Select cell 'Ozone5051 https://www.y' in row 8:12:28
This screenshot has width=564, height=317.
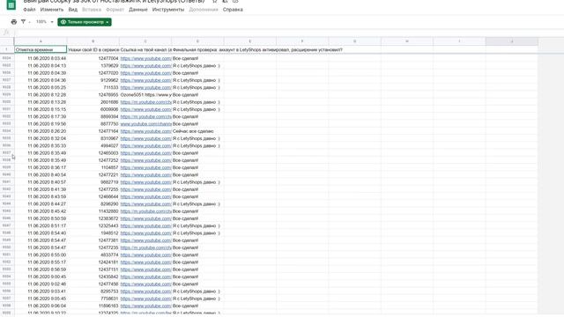(145, 95)
